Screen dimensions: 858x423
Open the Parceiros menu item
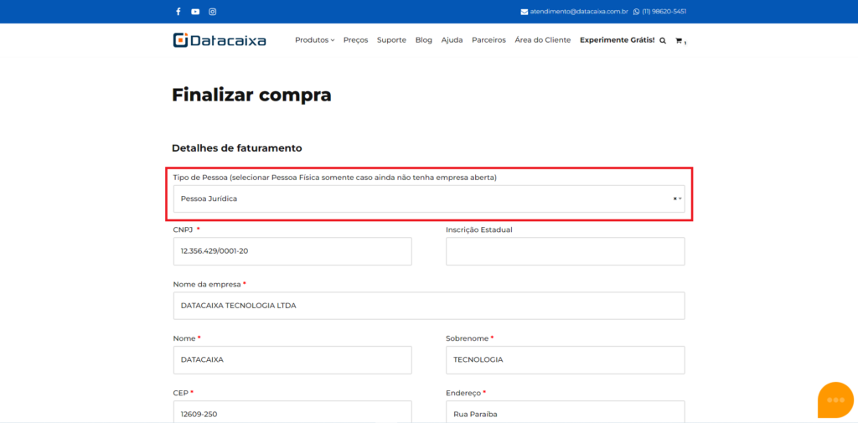[x=488, y=40]
